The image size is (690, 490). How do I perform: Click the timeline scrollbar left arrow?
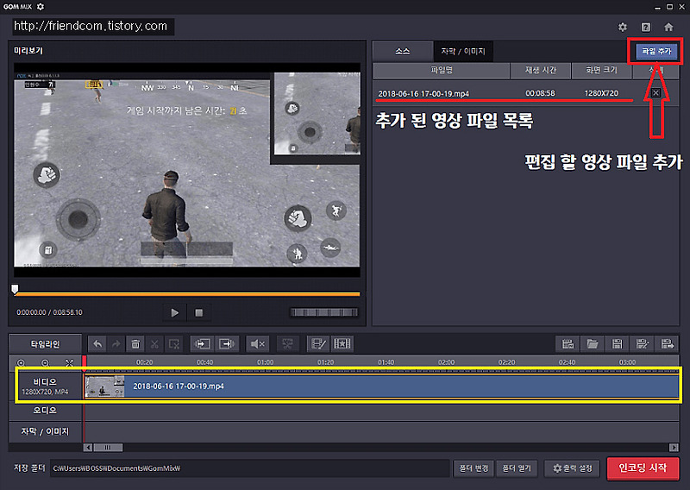88,448
